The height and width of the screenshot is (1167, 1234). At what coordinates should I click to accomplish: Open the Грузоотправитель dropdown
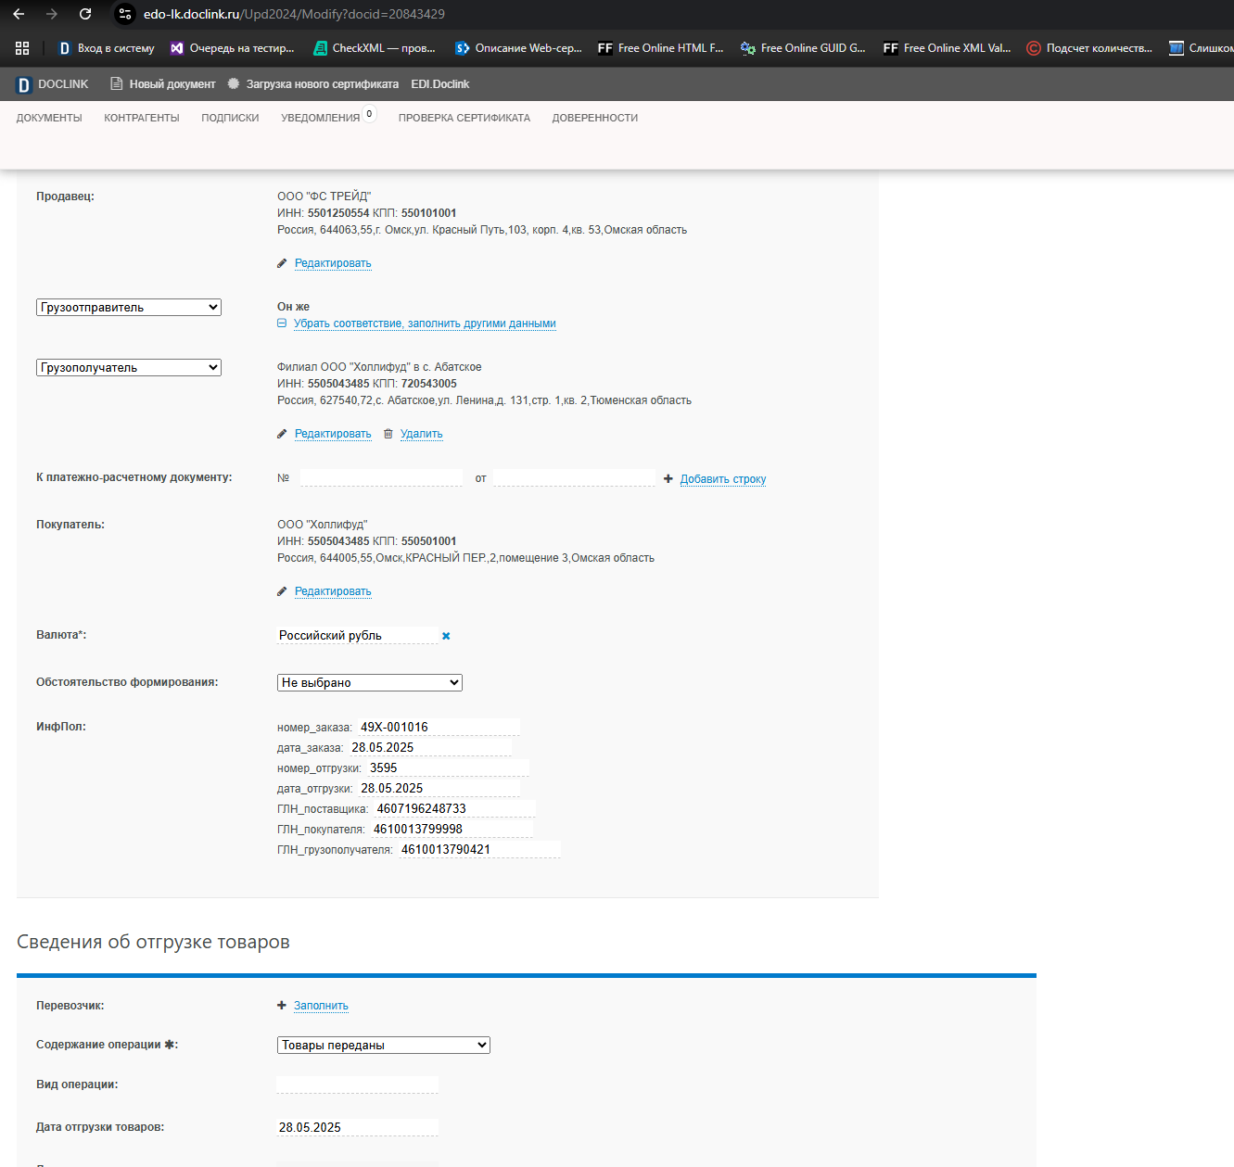point(129,307)
